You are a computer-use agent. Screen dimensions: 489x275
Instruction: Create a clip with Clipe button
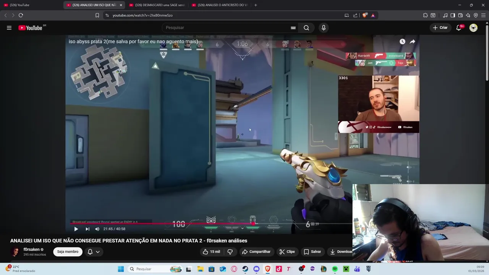pyautogui.click(x=287, y=252)
